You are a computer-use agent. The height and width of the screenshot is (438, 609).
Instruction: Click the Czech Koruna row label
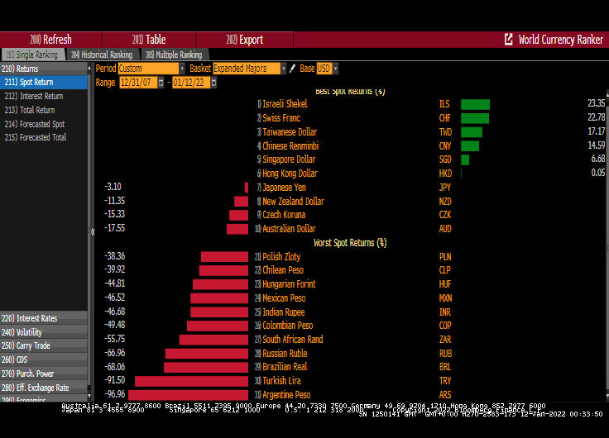[x=284, y=215]
